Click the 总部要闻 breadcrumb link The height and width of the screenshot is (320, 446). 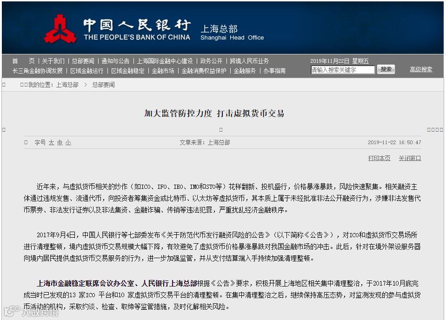pyautogui.click(x=103, y=85)
